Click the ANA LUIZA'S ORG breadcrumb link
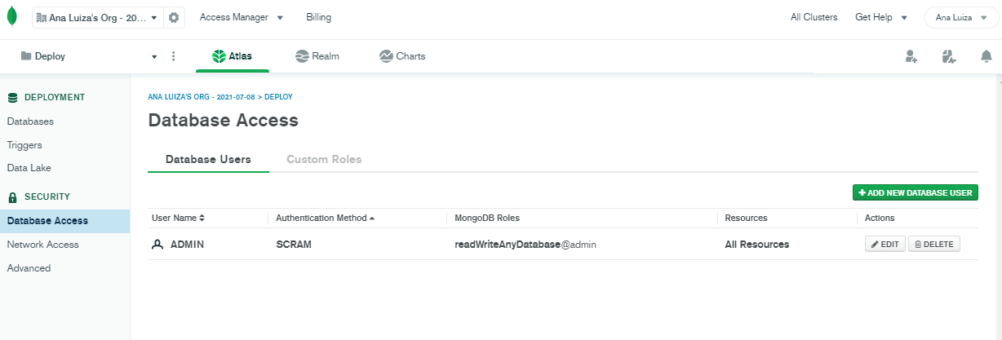Screen dimensions: 1002x340 click(202, 97)
